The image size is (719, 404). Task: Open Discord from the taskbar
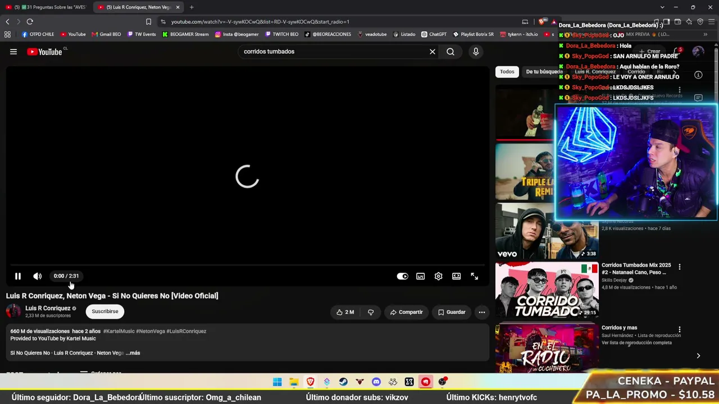click(376, 382)
